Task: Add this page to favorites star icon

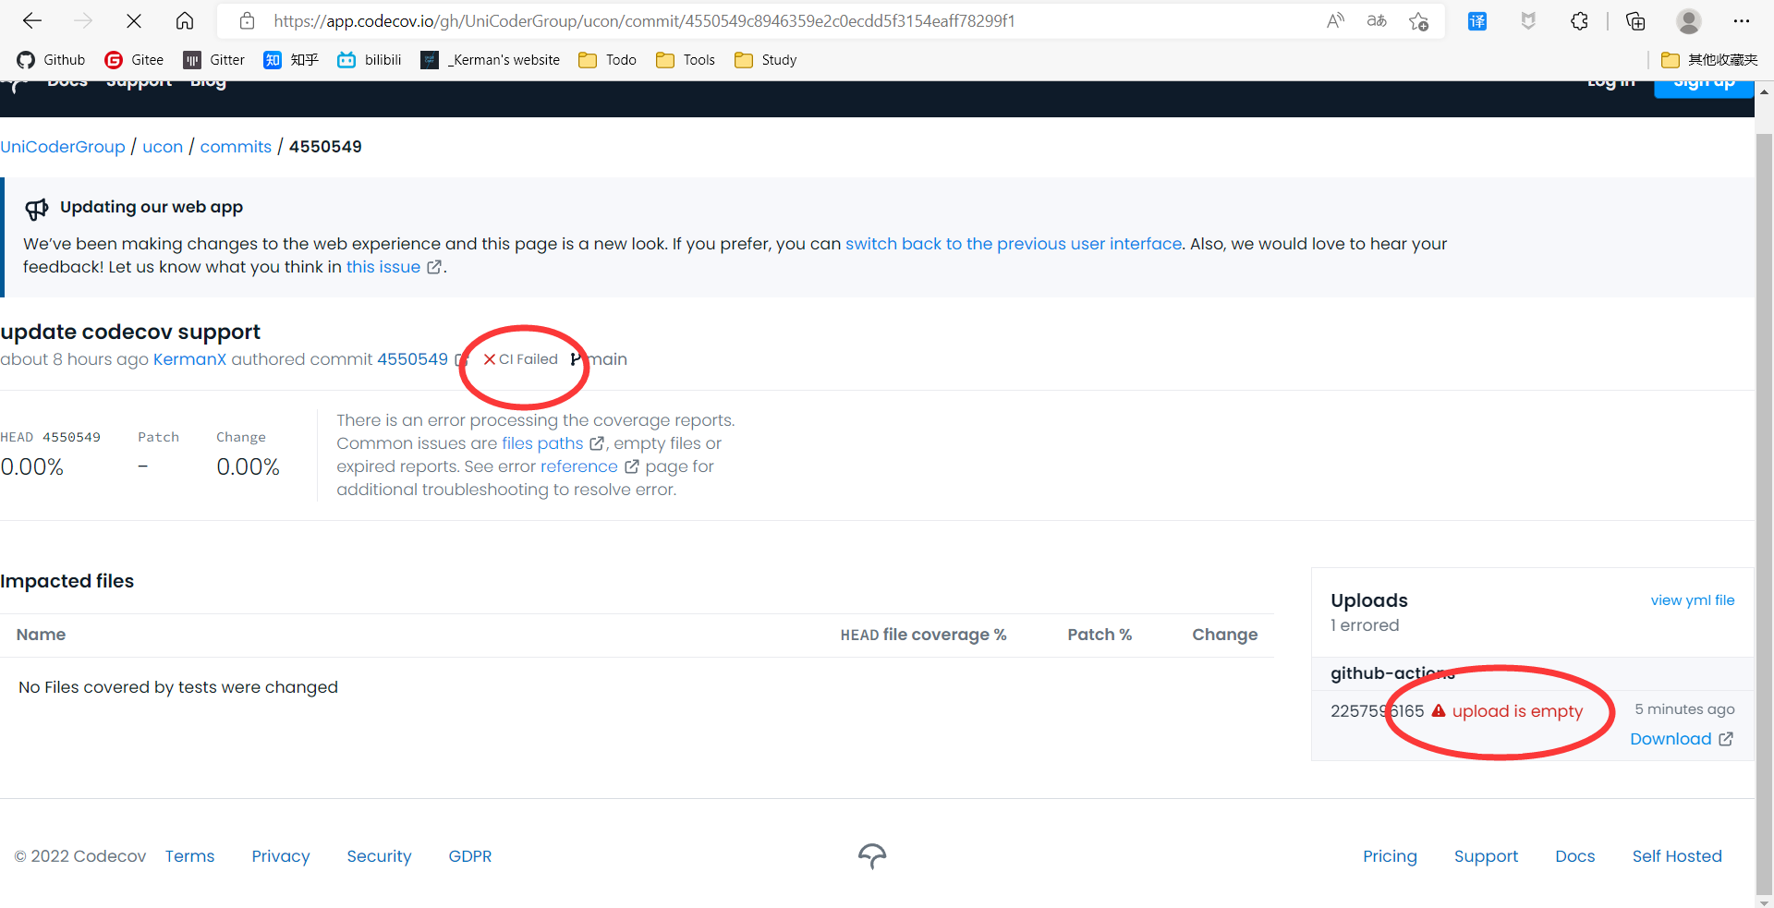Action: click(x=1419, y=20)
